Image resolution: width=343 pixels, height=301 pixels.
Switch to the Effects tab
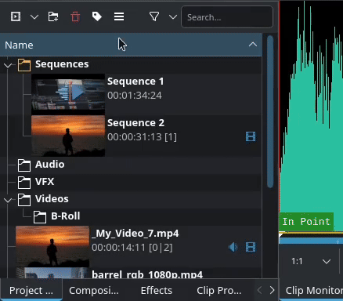pos(157,290)
